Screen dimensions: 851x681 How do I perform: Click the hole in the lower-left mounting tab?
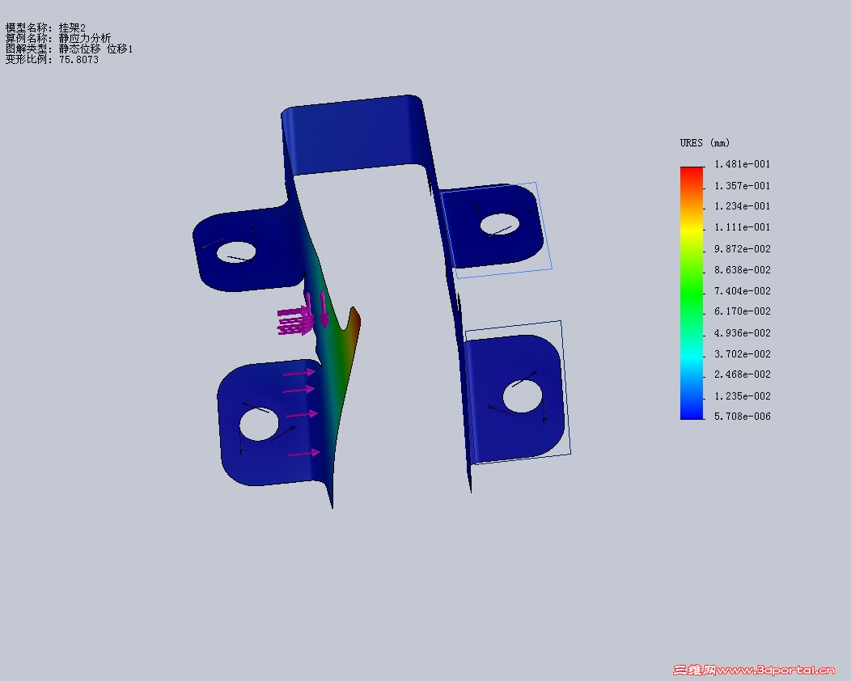259,425
